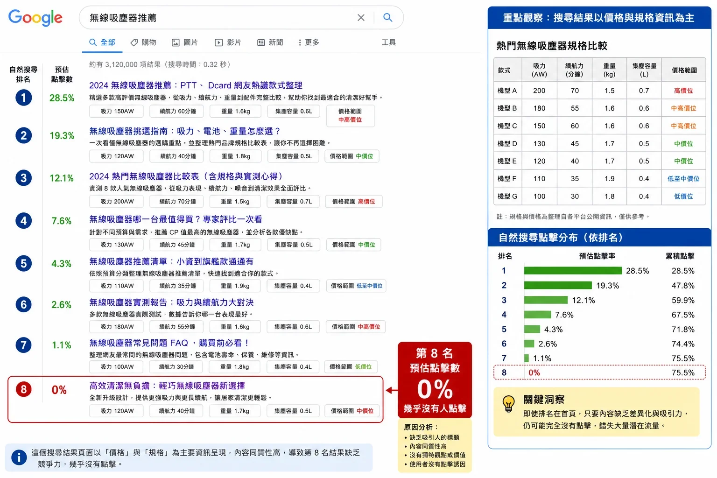Screen dimensions: 717x478
Task: Switch to the 圖片 tab
Action: (x=185, y=42)
